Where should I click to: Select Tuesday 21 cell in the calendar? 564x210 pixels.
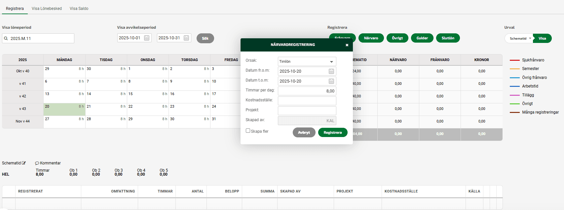[106, 110]
